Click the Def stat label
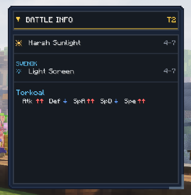191x195 pixels. (55, 101)
